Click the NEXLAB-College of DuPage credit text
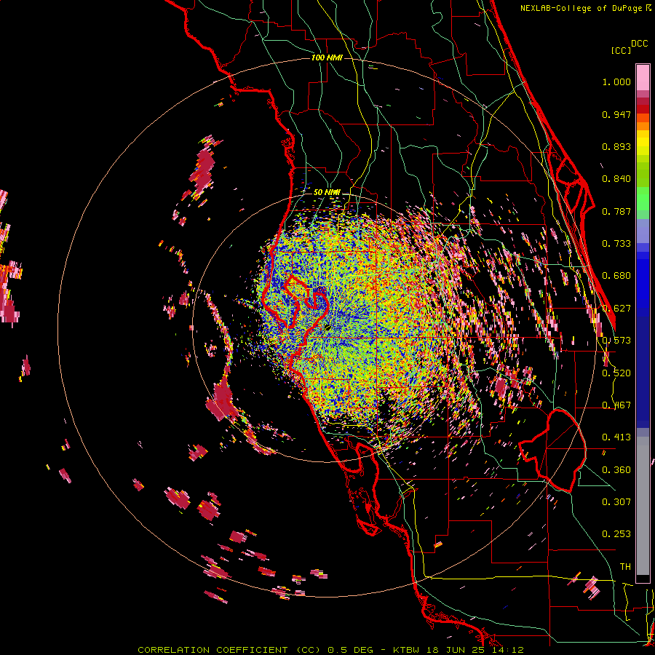The height and width of the screenshot is (655, 655). (x=583, y=8)
